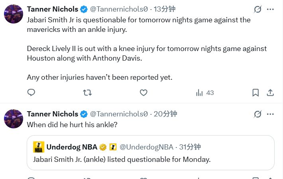Reply to the Jabari Smith Jr injury tweet
The height and width of the screenshot is (179, 283).
pyautogui.click(x=31, y=92)
